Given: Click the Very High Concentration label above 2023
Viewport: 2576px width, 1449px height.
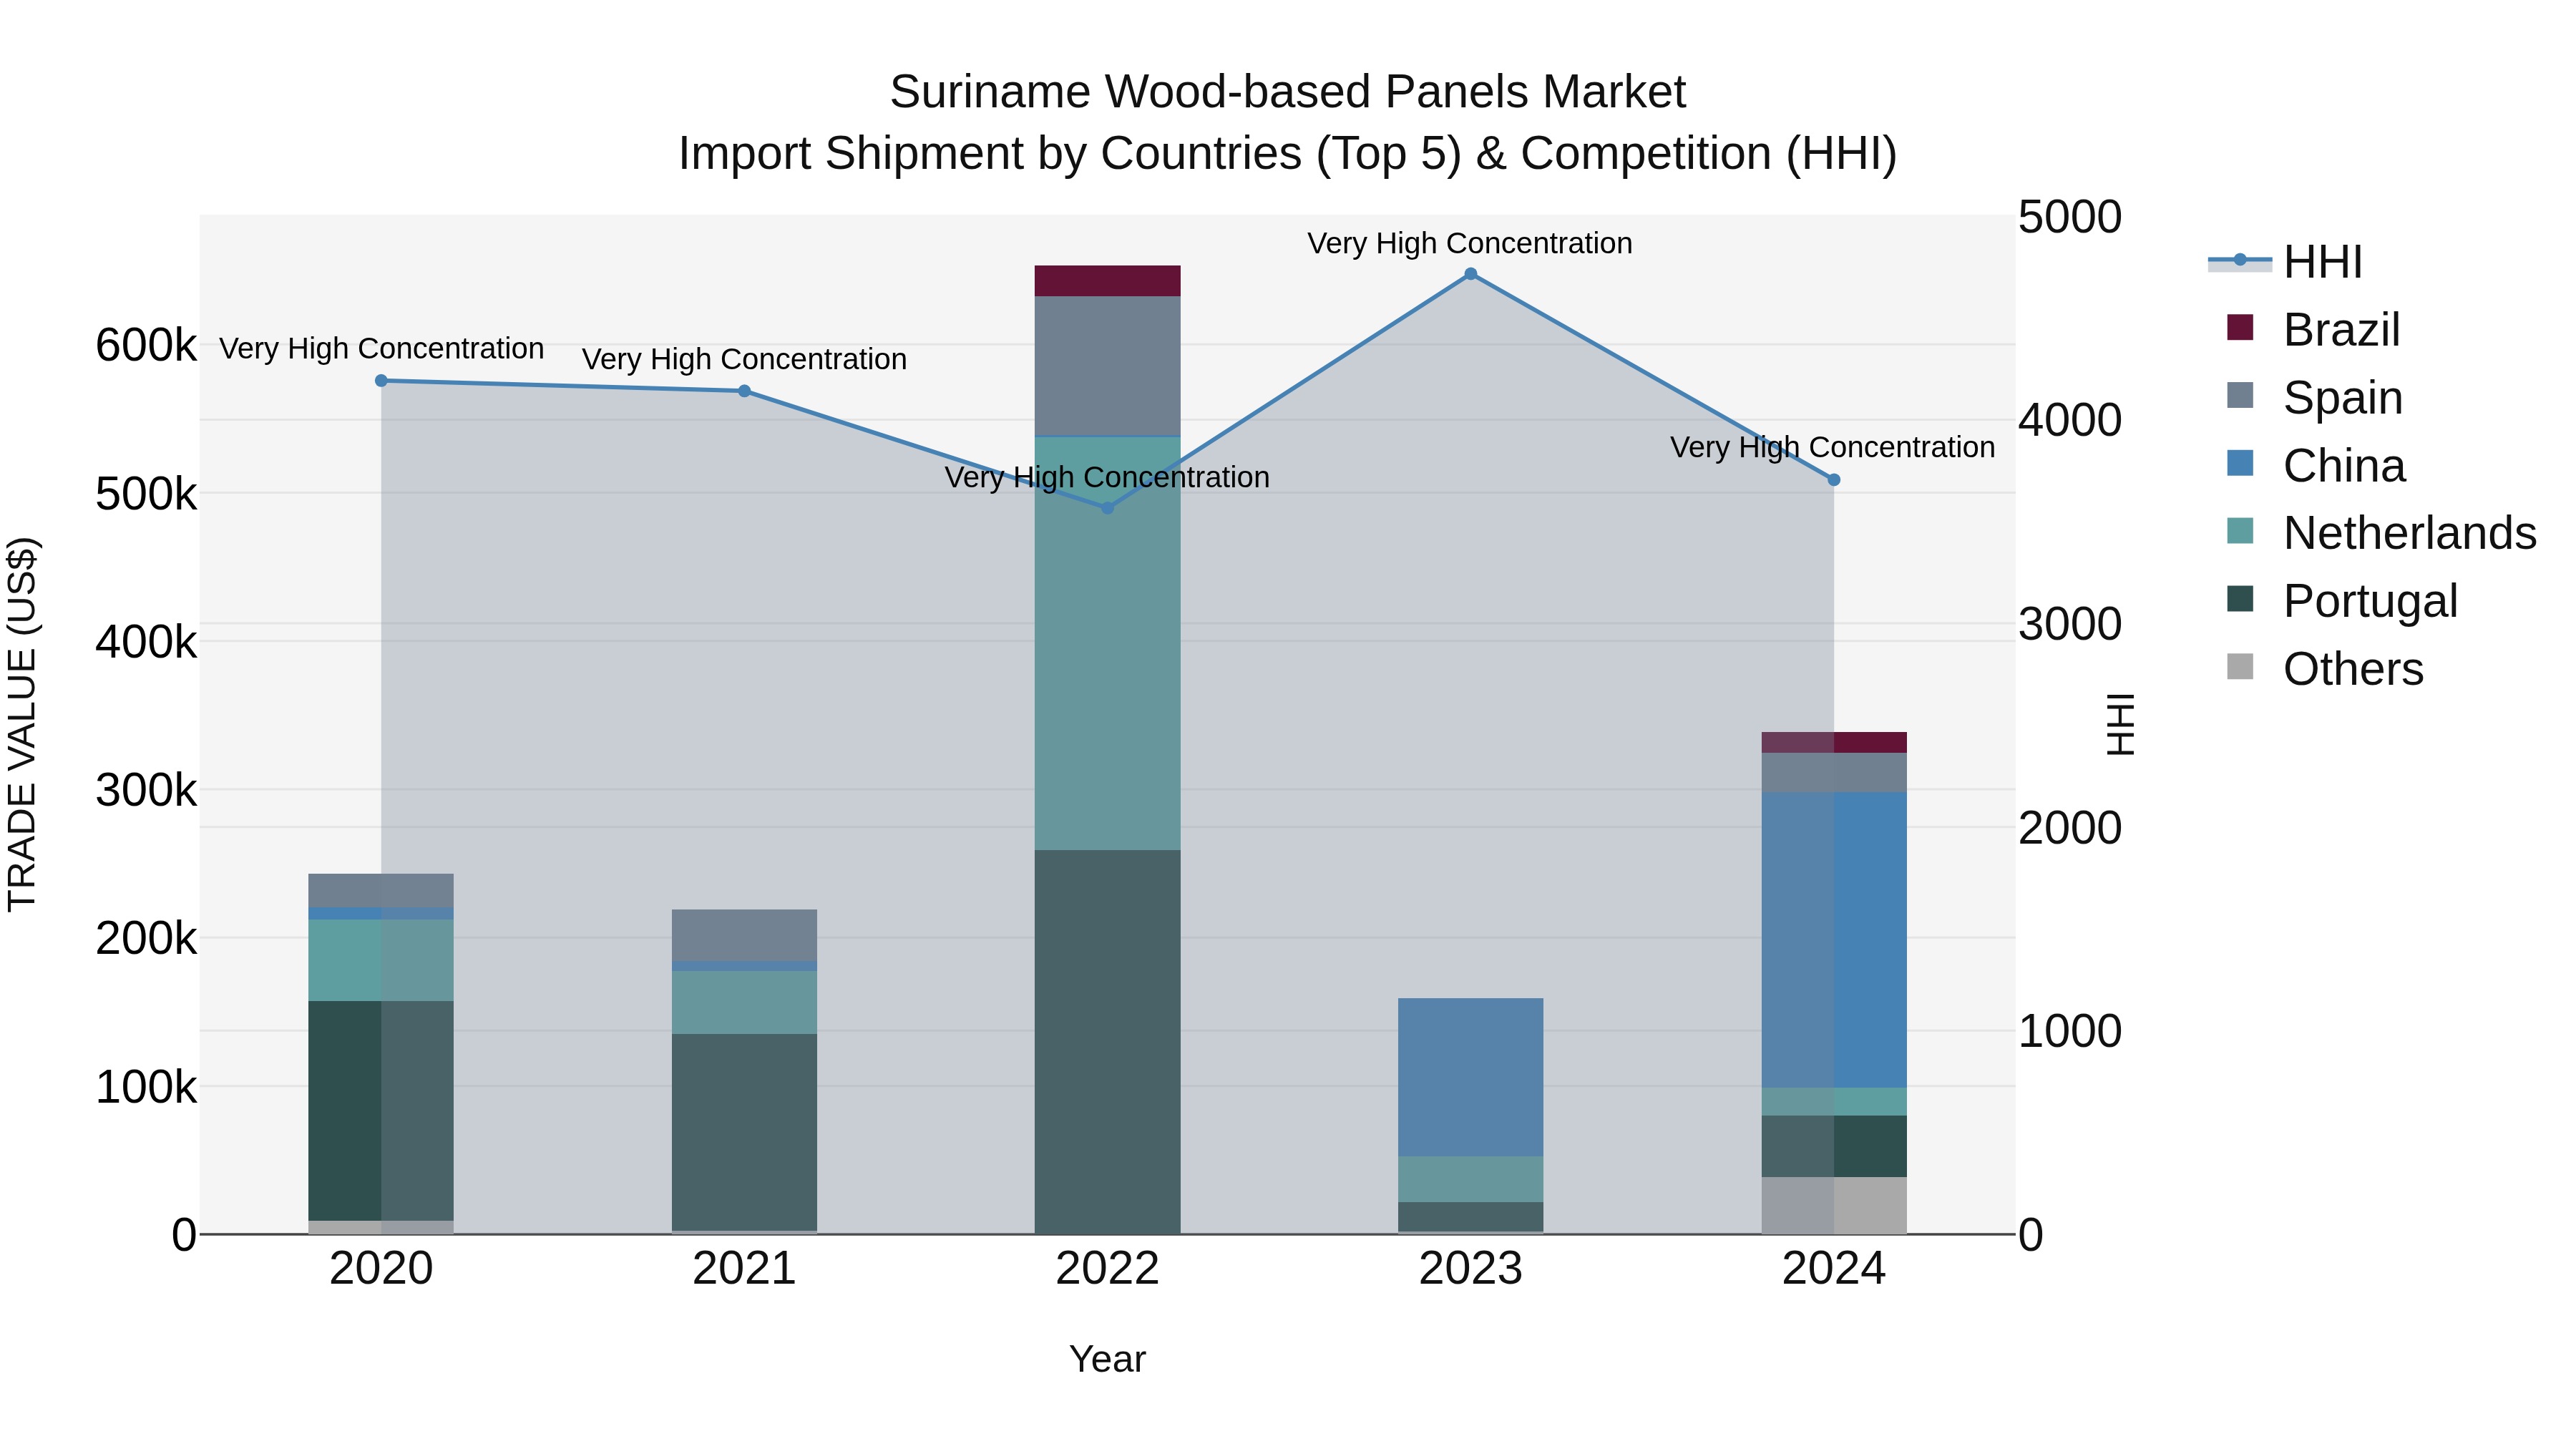Looking at the screenshot, I should coord(1470,243).
